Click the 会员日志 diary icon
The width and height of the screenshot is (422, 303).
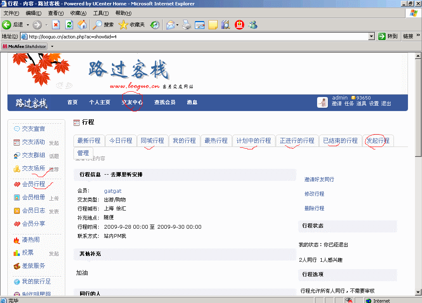17,211
